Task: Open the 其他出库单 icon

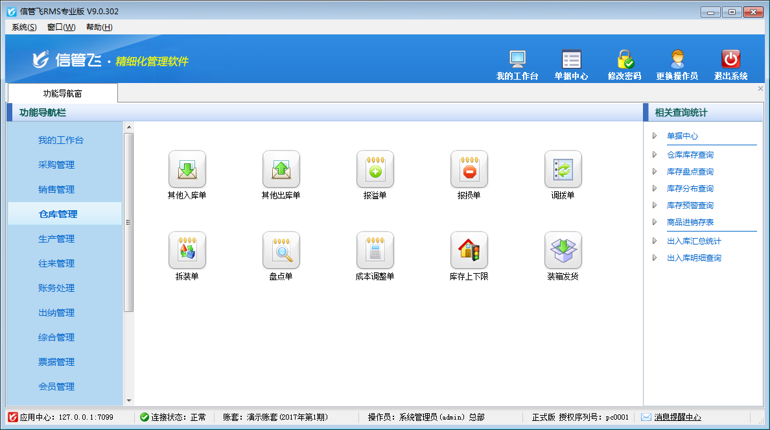Action: pos(281,169)
